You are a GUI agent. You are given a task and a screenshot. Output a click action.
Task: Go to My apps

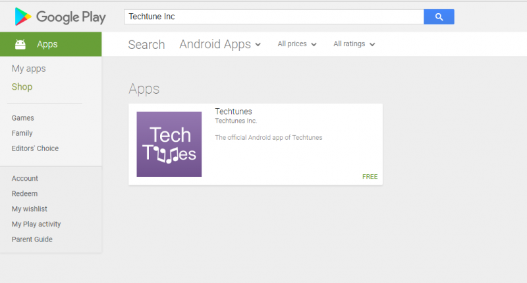tap(29, 69)
